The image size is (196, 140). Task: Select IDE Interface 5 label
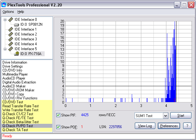click(26, 49)
